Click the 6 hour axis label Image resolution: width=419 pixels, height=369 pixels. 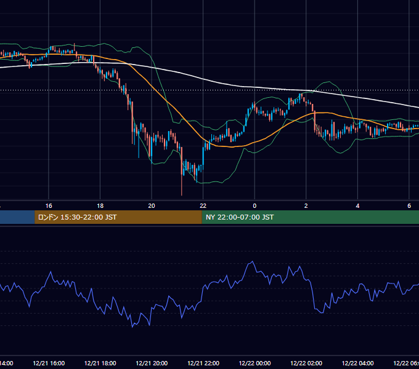(x=409, y=206)
